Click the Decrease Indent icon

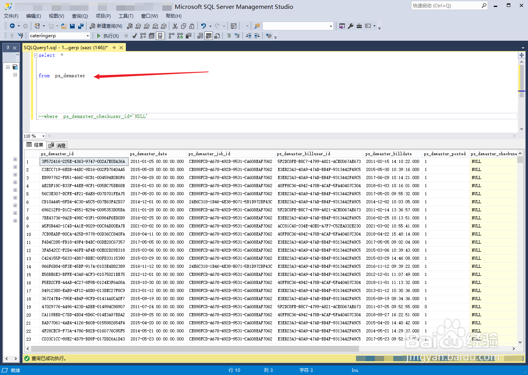pos(249,36)
